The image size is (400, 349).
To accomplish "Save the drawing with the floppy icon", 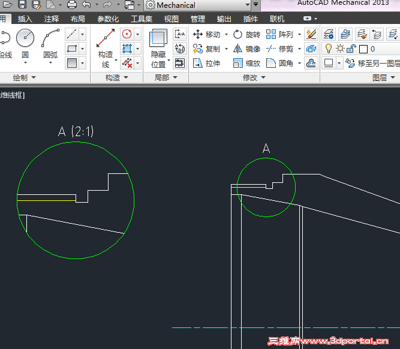I will tap(22, 4).
